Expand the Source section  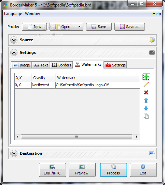14,40
